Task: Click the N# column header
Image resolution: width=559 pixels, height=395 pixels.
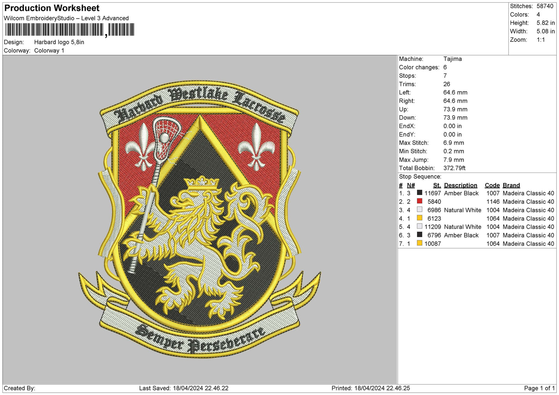Action: click(x=411, y=185)
